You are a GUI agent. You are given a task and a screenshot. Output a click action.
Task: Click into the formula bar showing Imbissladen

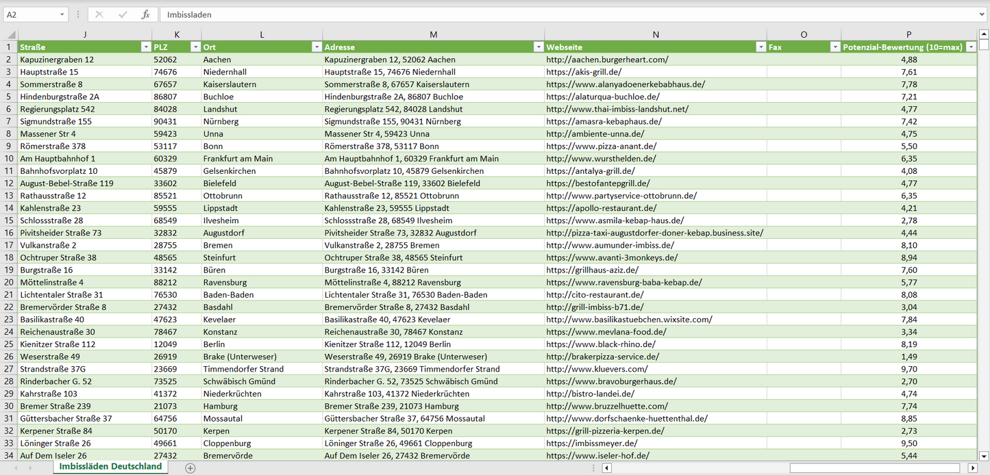[x=548, y=14]
